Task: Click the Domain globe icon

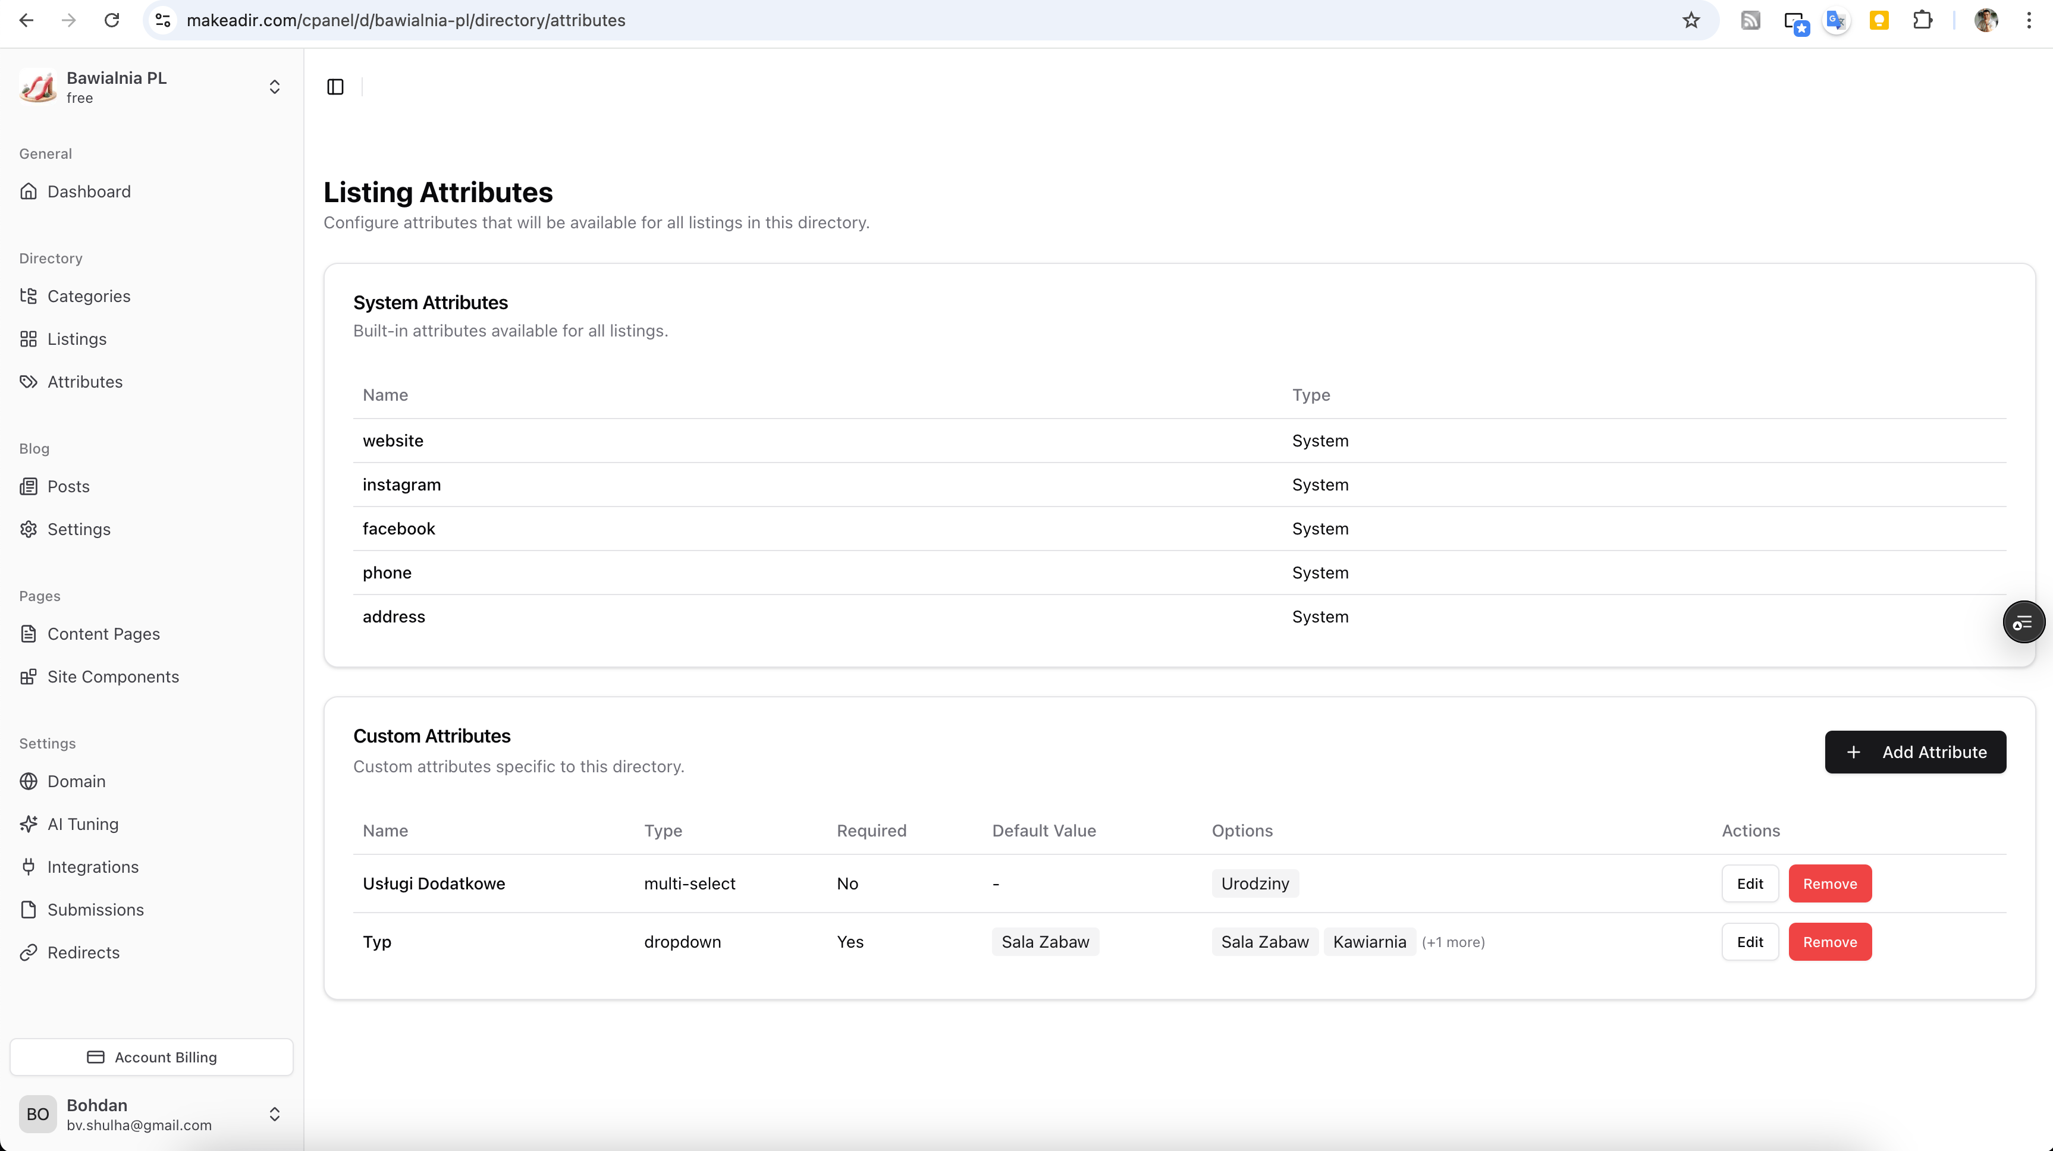Action: (29, 781)
